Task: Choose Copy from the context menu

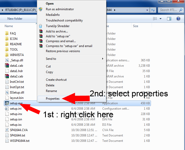Action: click(49, 72)
